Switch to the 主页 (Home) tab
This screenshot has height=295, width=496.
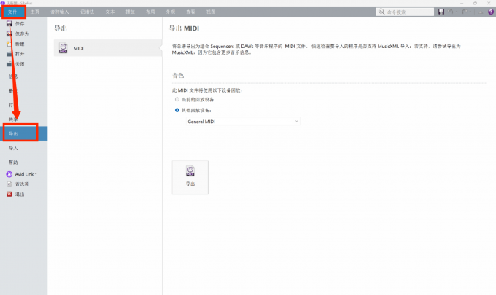[35, 12]
